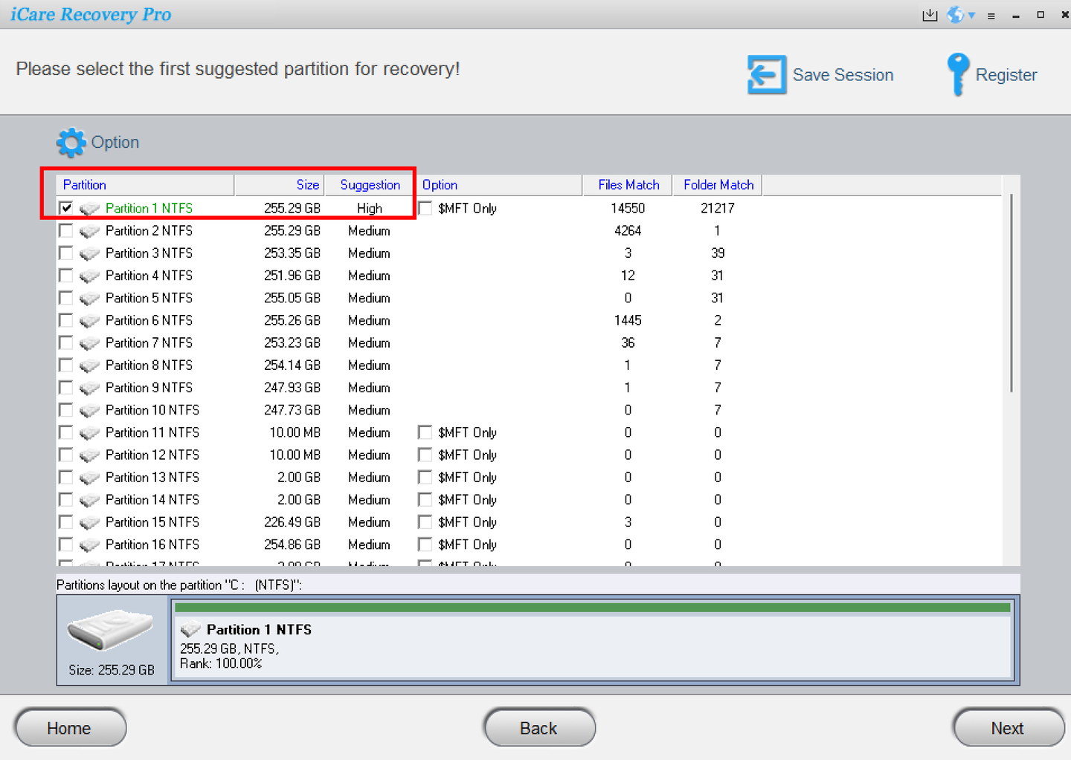Click the download icon in the title bar
Image resolution: width=1071 pixels, height=760 pixels.
929,14
